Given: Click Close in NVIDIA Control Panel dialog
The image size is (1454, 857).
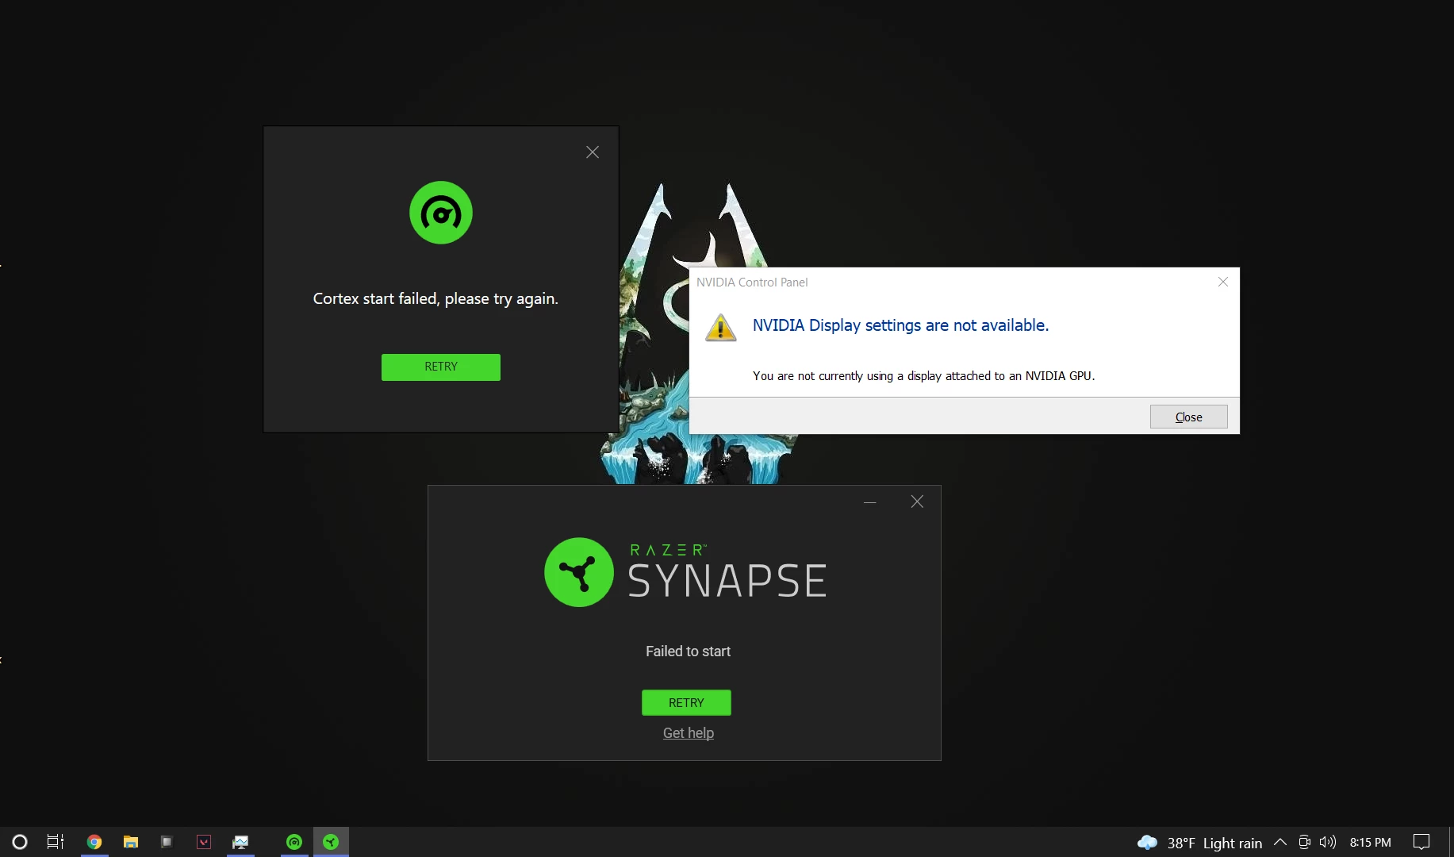Looking at the screenshot, I should coord(1188,417).
